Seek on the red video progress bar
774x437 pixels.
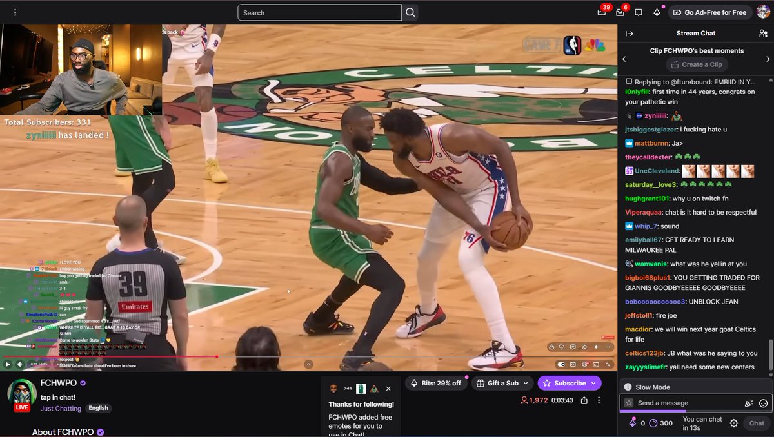(x=108, y=356)
